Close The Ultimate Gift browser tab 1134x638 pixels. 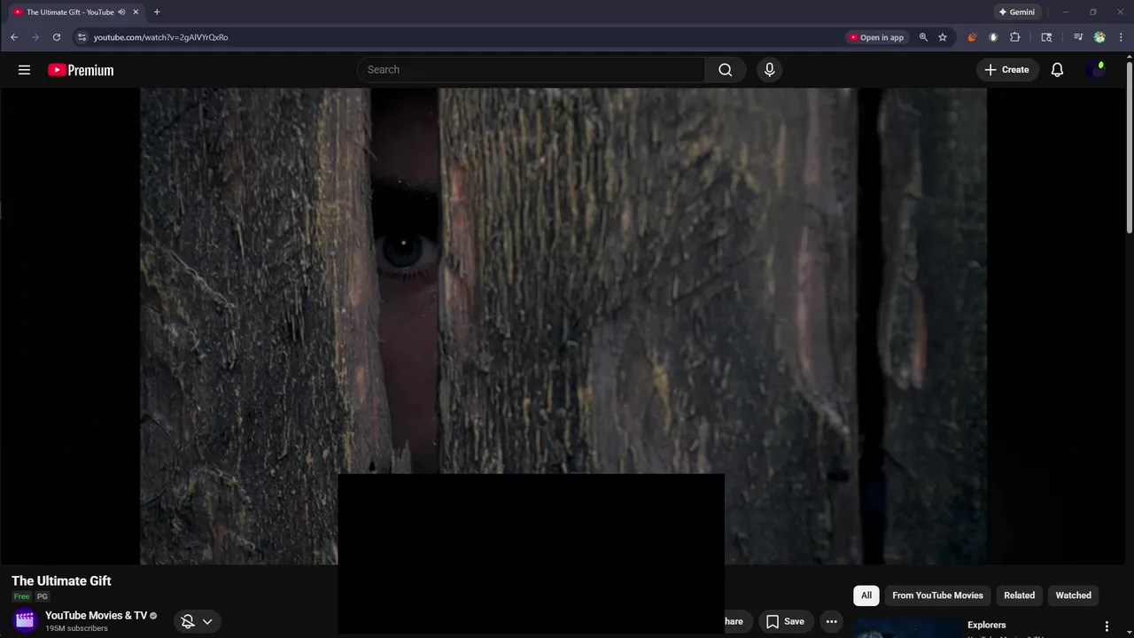tap(136, 12)
